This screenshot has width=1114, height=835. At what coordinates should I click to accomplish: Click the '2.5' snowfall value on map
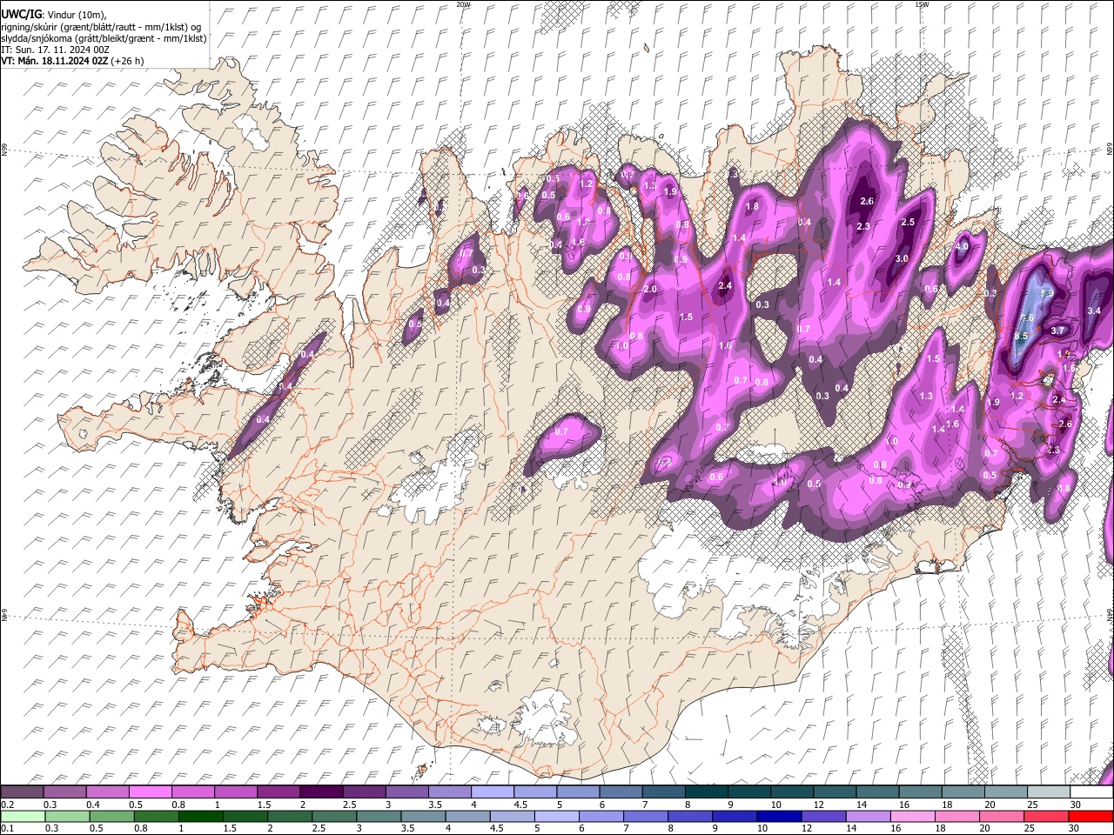pyautogui.click(x=908, y=222)
